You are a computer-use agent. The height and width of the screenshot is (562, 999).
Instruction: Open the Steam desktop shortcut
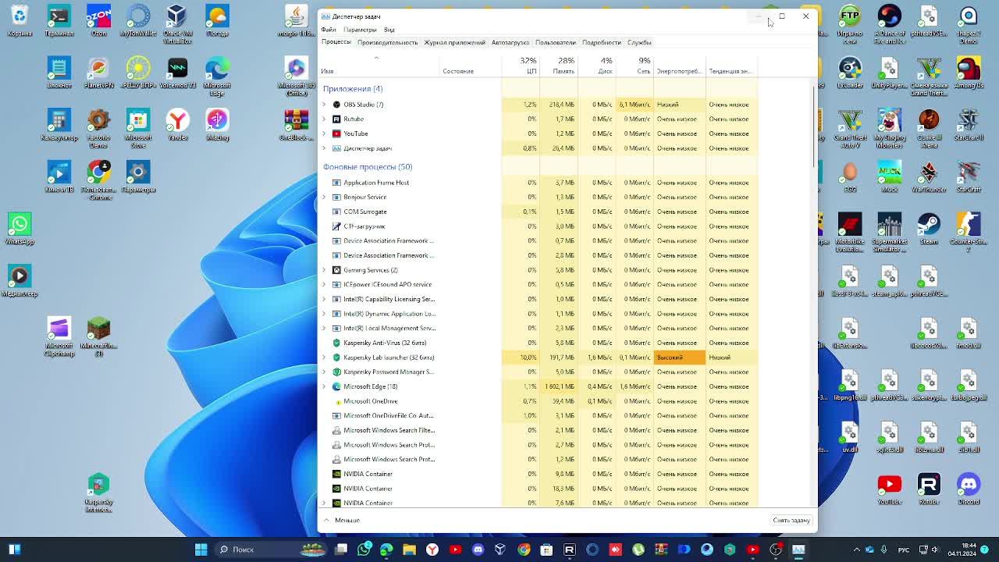(929, 229)
